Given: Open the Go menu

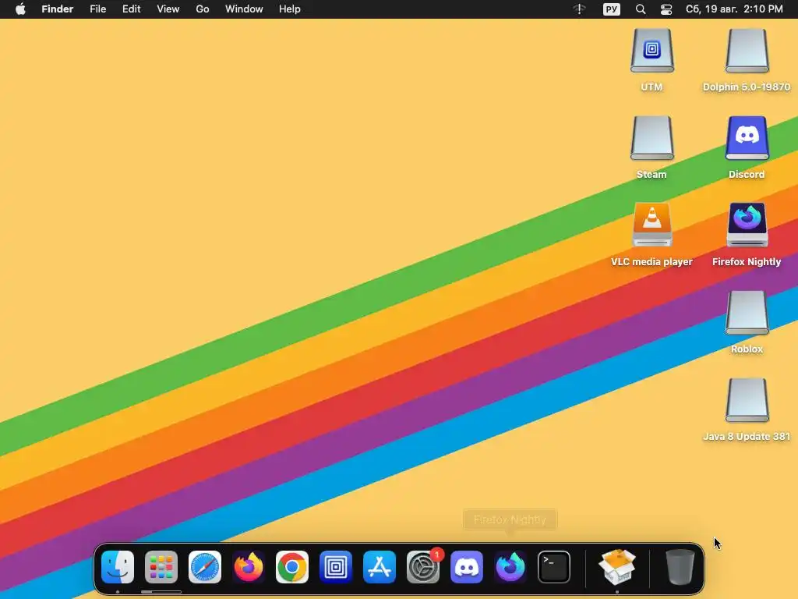Looking at the screenshot, I should pyautogui.click(x=203, y=9).
